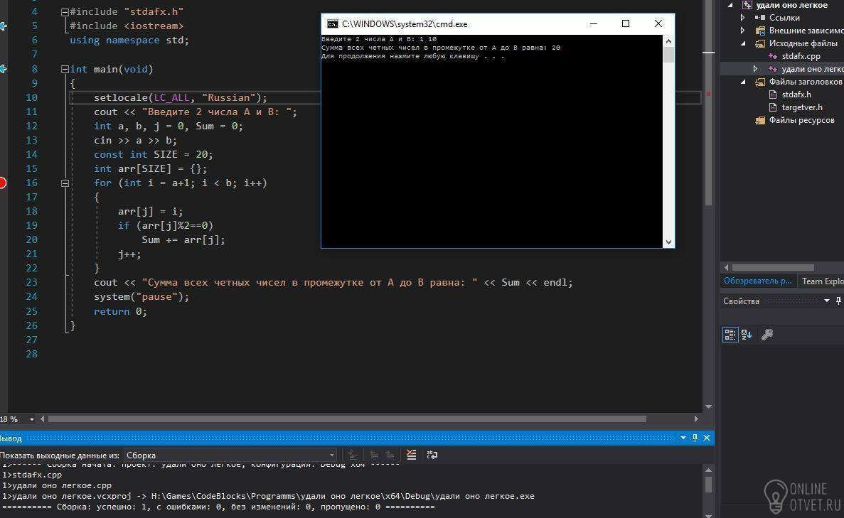Collapse the main function at line 8
Viewport: 844px width, 518px height.
65,69
